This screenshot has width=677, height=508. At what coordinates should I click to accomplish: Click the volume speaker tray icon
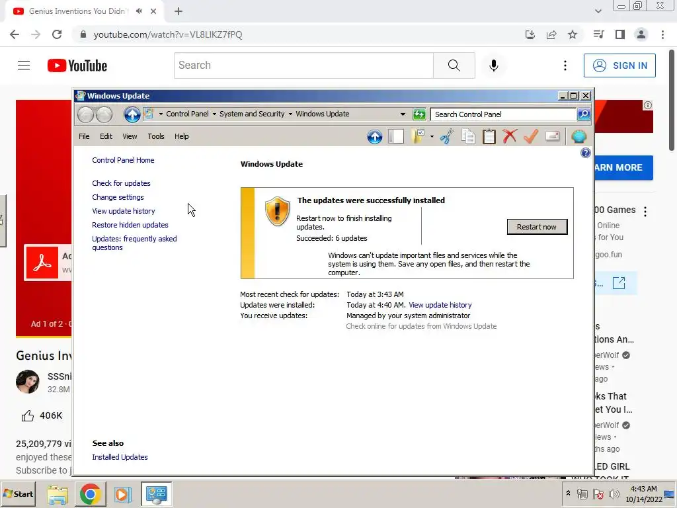[614, 493]
